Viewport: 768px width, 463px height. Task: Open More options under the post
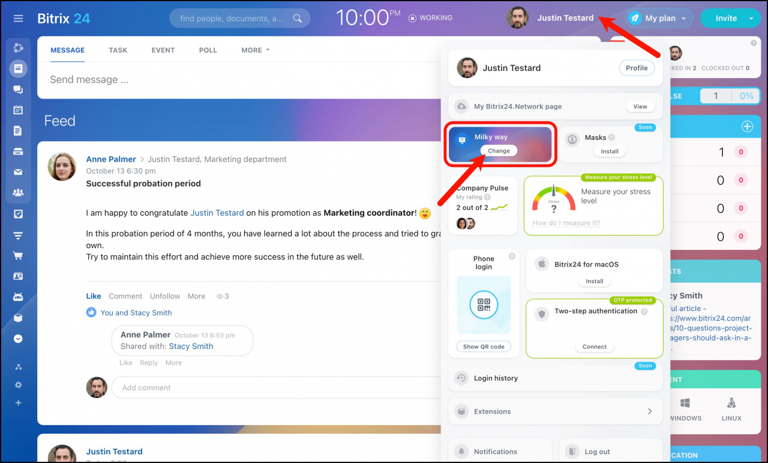coord(196,296)
